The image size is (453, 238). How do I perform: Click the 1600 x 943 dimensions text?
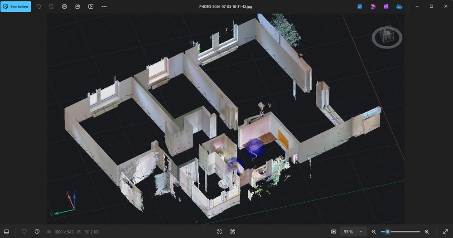tap(63, 232)
